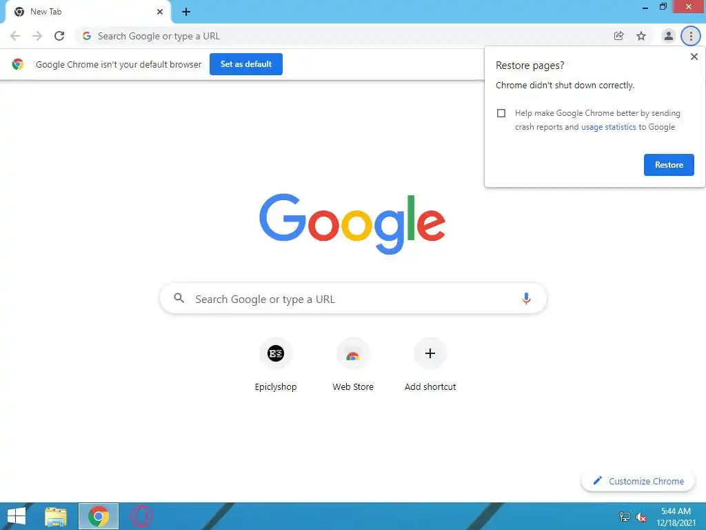Image resolution: width=706 pixels, height=530 pixels.
Task: Launch Opera from the taskbar
Action: coord(141,516)
